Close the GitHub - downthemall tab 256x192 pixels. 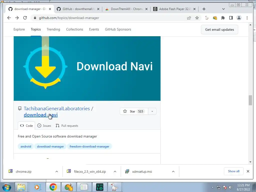[98, 9]
